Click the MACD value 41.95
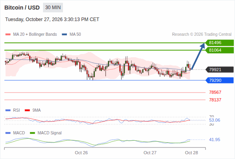This screenshot has height=159, width=235. click(x=215, y=140)
